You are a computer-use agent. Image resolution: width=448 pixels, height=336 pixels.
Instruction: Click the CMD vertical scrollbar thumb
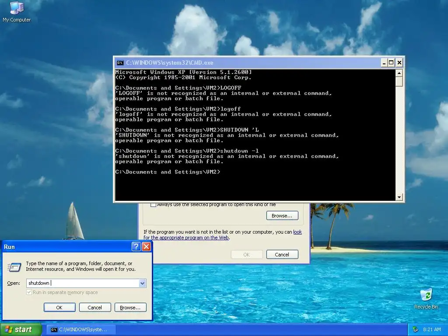[x=399, y=82]
